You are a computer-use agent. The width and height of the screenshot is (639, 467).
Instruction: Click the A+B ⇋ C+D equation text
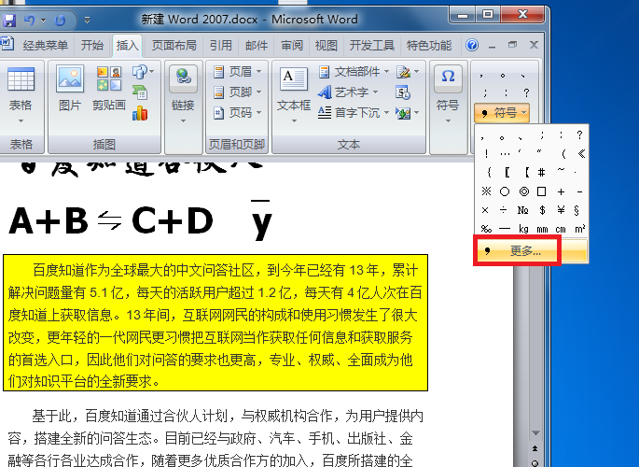click(110, 220)
